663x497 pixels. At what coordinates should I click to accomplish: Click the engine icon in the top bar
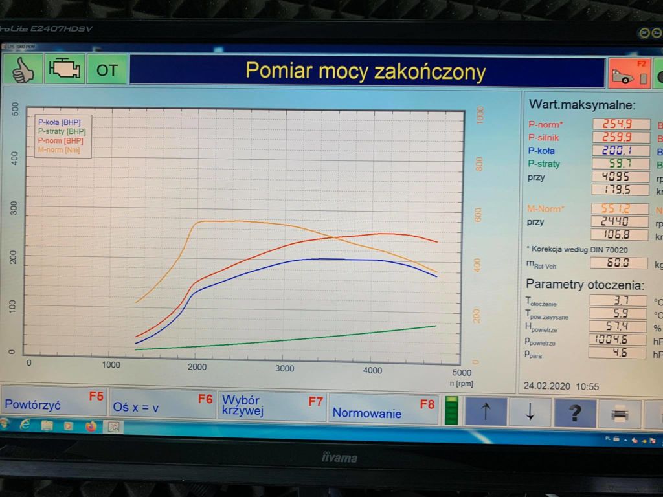pos(65,69)
